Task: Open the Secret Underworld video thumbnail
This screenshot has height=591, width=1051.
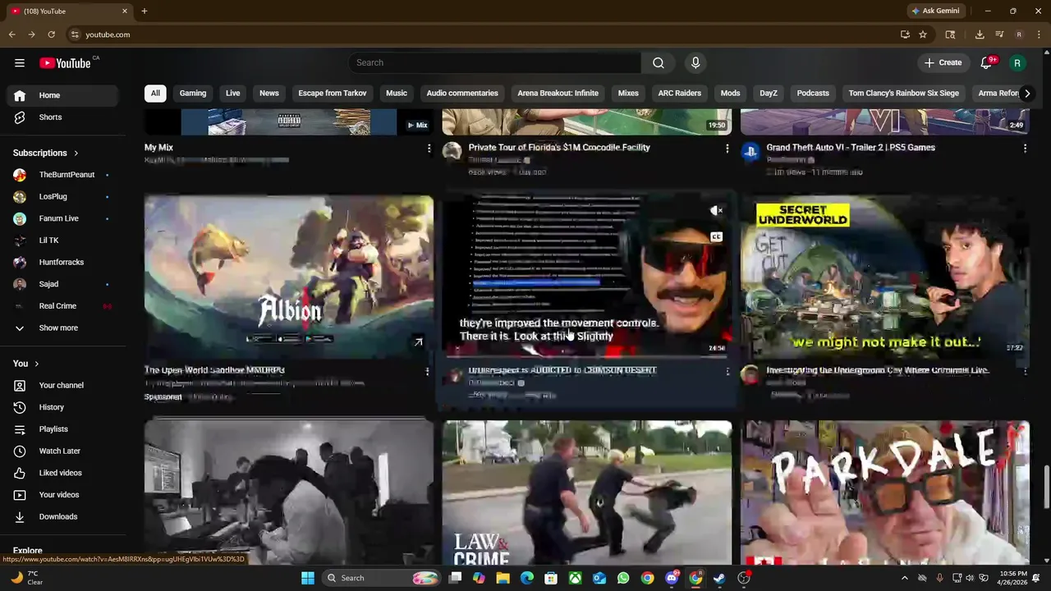Action: pyautogui.click(x=885, y=277)
